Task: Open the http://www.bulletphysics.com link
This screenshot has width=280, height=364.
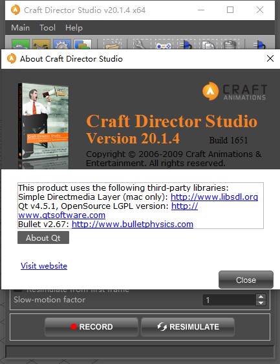Action: point(133,224)
